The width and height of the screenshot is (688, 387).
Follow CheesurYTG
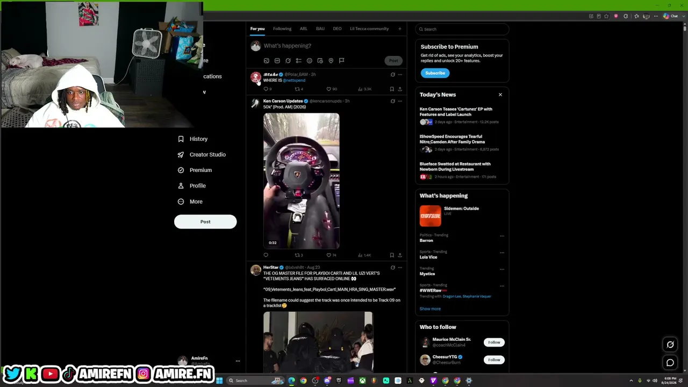click(x=494, y=360)
